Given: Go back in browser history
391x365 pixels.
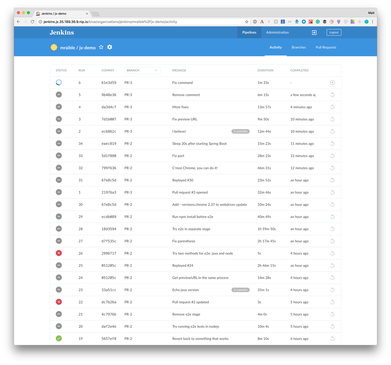Looking at the screenshot, I should 18,22.
